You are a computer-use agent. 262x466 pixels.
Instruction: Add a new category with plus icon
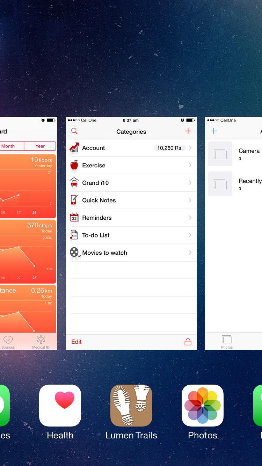[x=188, y=131]
